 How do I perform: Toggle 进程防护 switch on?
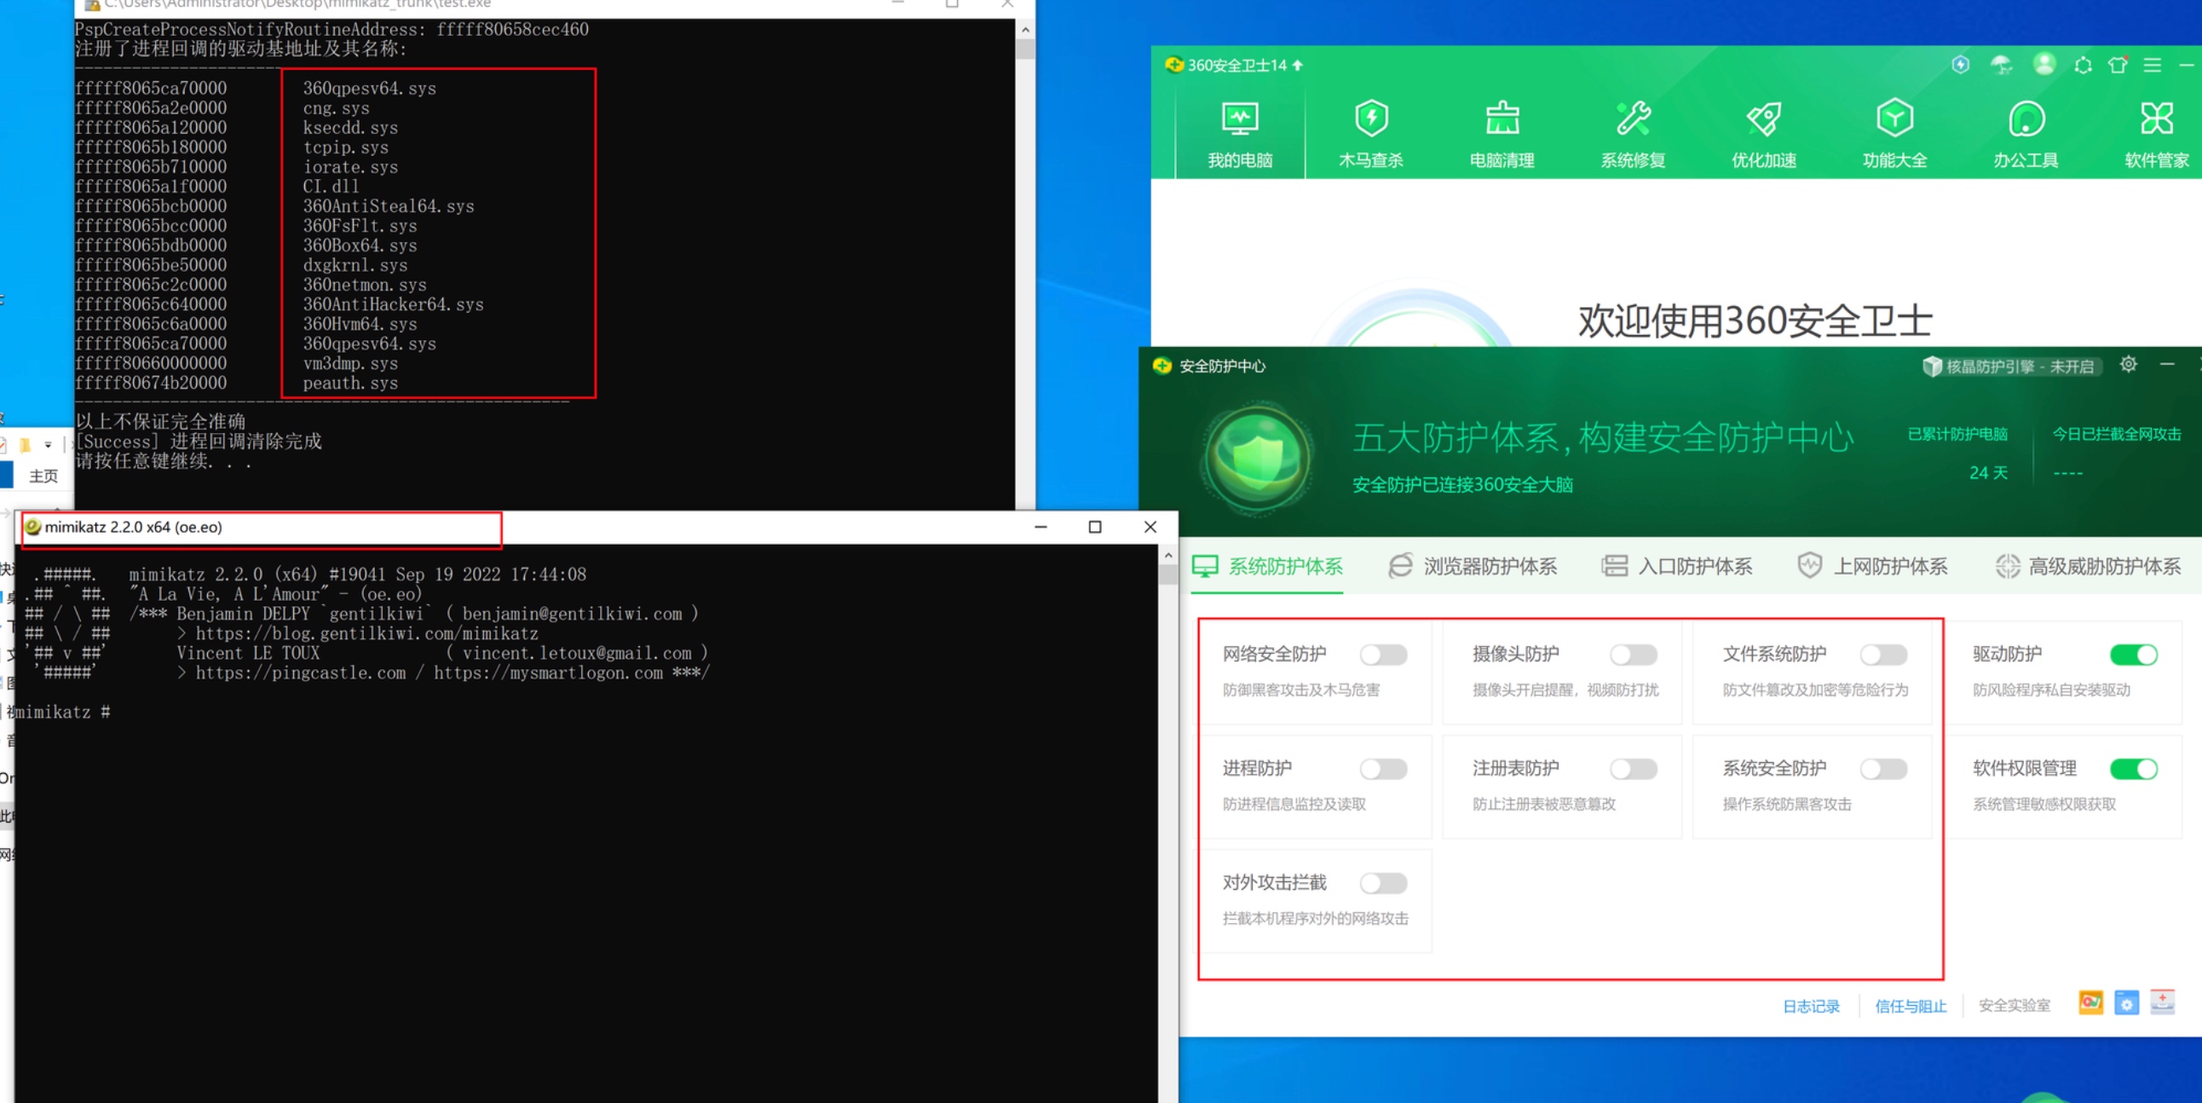1383,769
